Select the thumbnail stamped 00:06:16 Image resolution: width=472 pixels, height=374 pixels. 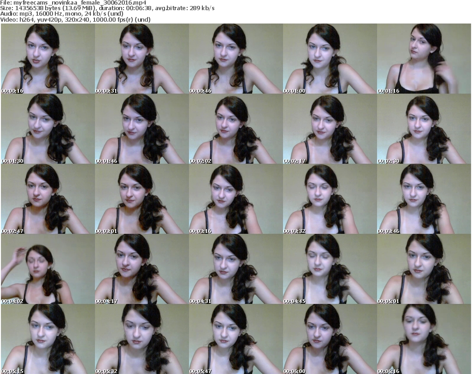(424, 339)
